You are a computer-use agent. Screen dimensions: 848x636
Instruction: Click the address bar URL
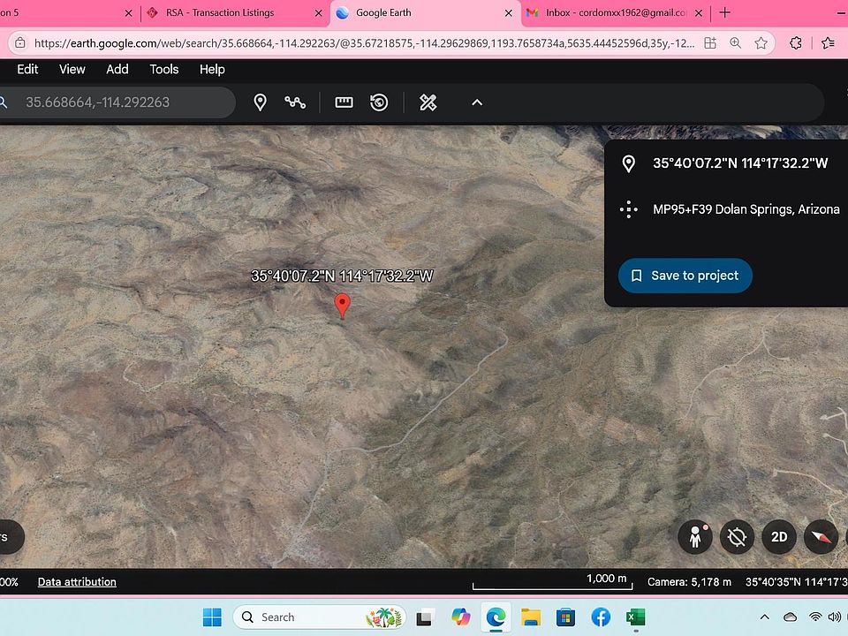(x=364, y=43)
